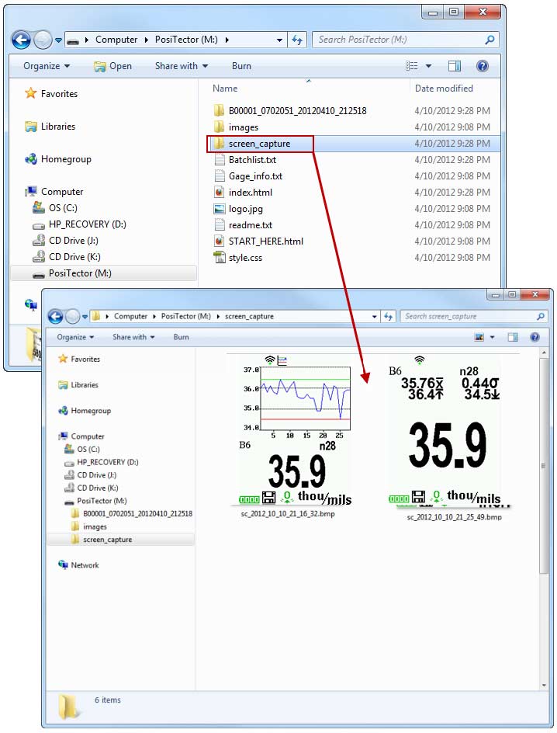Sort files by the Name column header
557x733 pixels.
[225, 89]
